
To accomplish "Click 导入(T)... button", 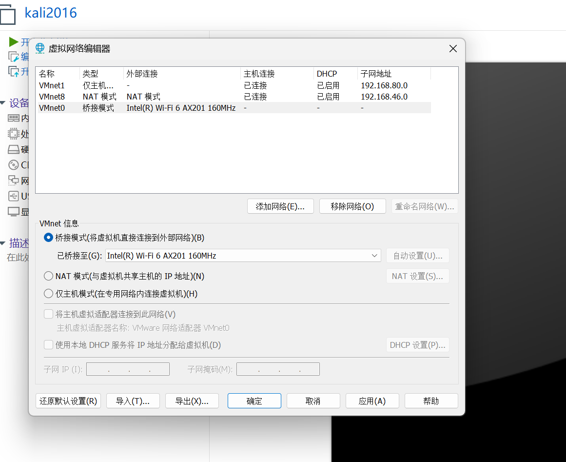I will click(133, 401).
